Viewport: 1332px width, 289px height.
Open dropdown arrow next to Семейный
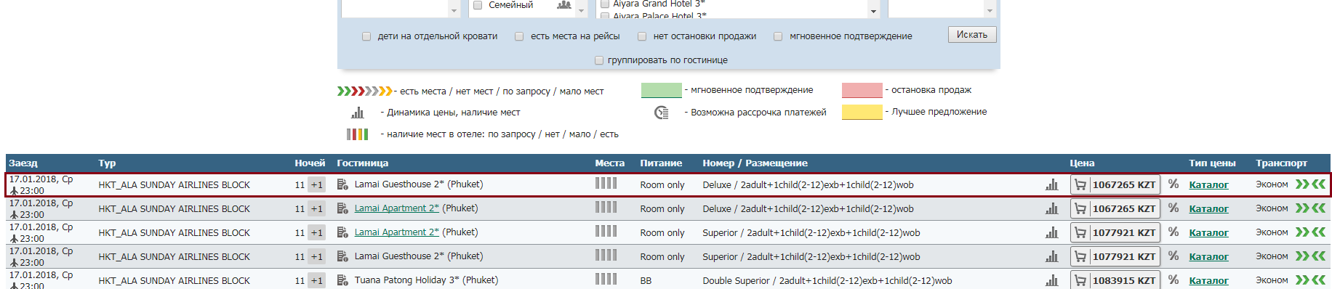tap(581, 11)
